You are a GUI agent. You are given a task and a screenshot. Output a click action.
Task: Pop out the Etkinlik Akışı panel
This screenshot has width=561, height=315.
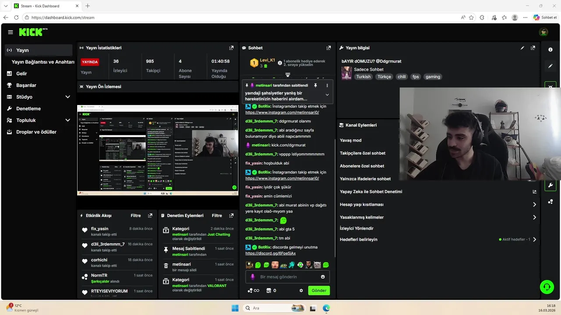pyautogui.click(x=150, y=216)
